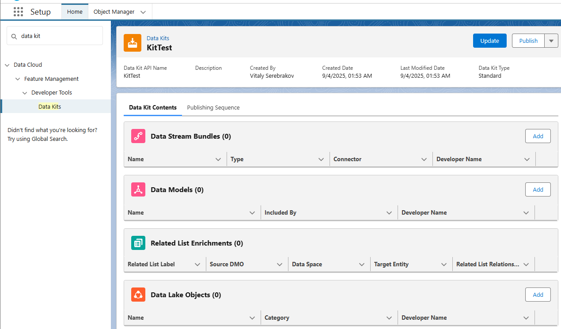The image size is (561, 329).
Task: Switch to the Home tab
Action: click(75, 12)
